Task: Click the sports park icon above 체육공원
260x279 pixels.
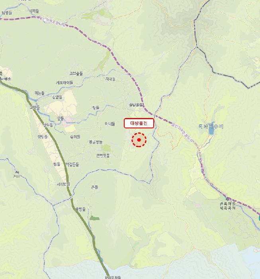Action: click(x=227, y=198)
